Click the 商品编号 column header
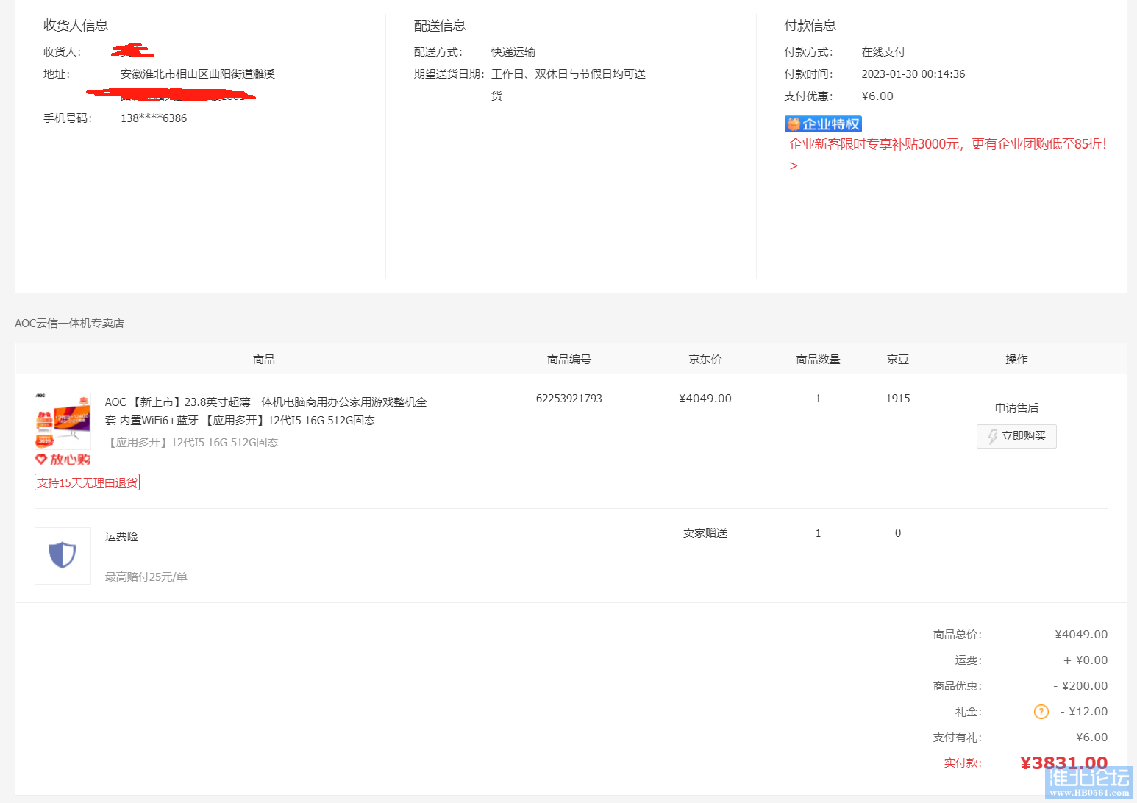 568,360
